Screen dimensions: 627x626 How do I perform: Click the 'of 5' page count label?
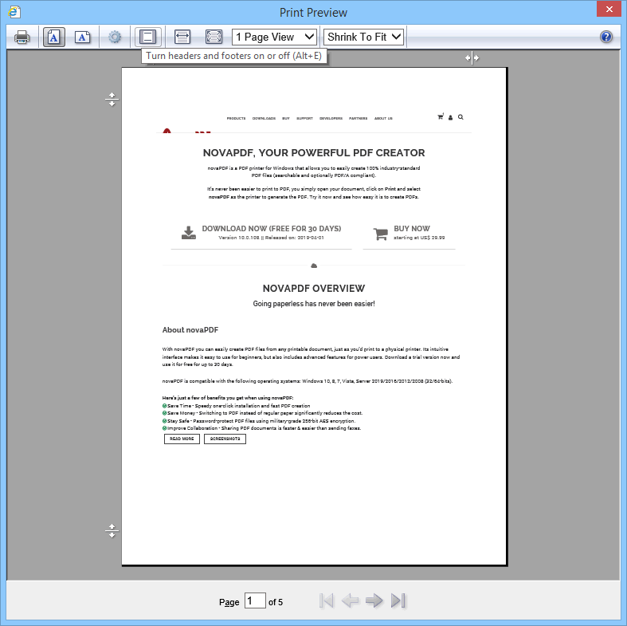(x=276, y=602)
